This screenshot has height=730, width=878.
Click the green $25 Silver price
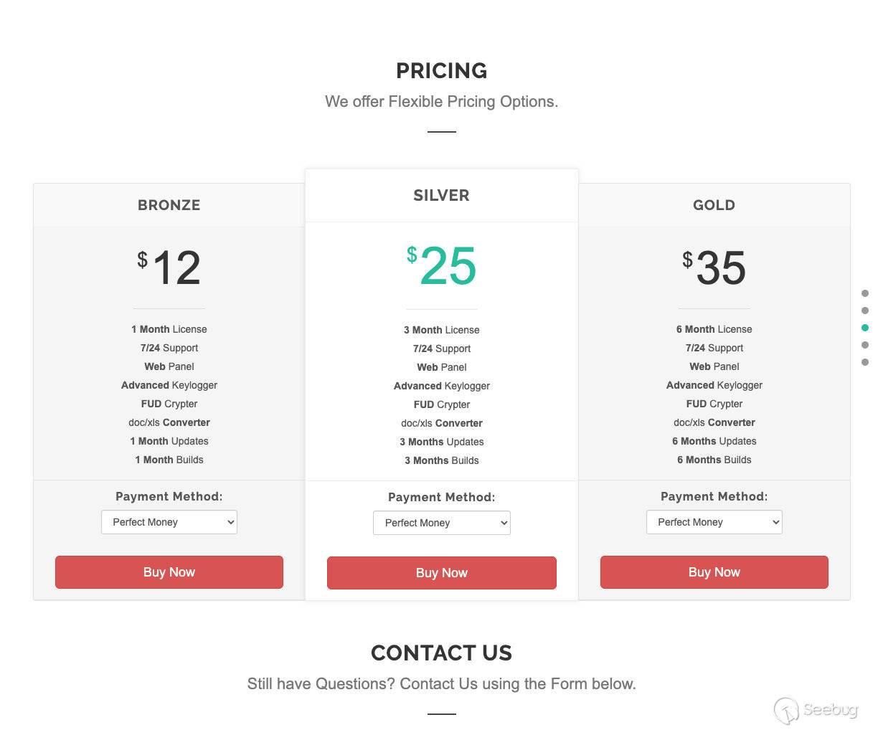(442, 265)
